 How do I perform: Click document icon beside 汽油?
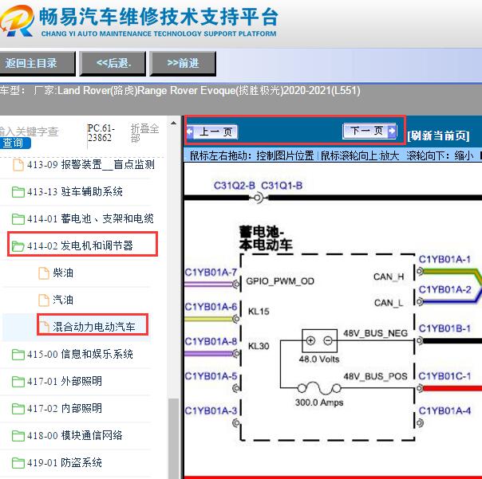pyautogui.click(x=44, y=300)
